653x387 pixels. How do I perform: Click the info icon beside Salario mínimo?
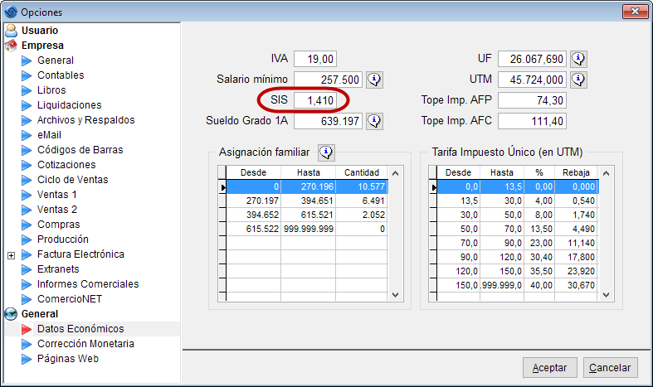[374, 79]
